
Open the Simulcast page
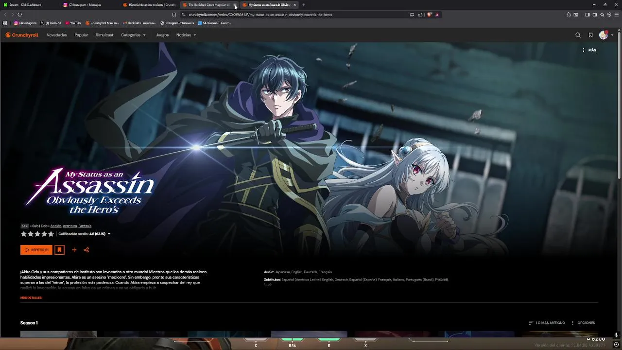click(x=104, y=35)
